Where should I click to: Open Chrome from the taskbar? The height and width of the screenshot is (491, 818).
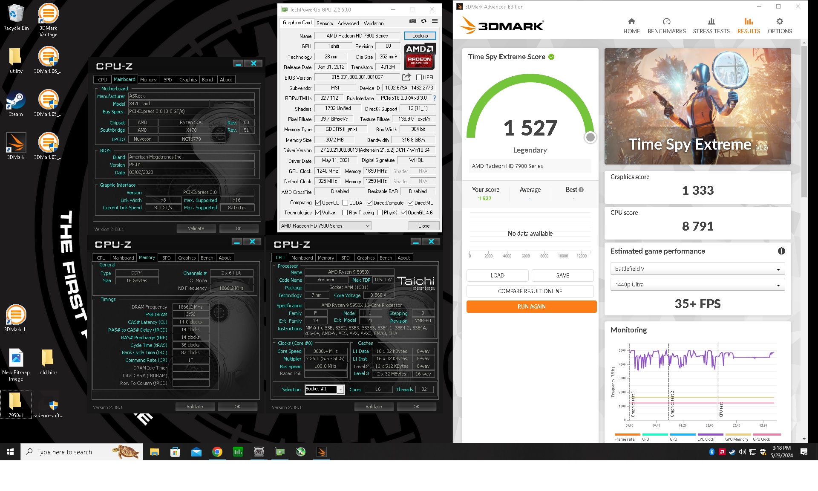click(217, 452)
